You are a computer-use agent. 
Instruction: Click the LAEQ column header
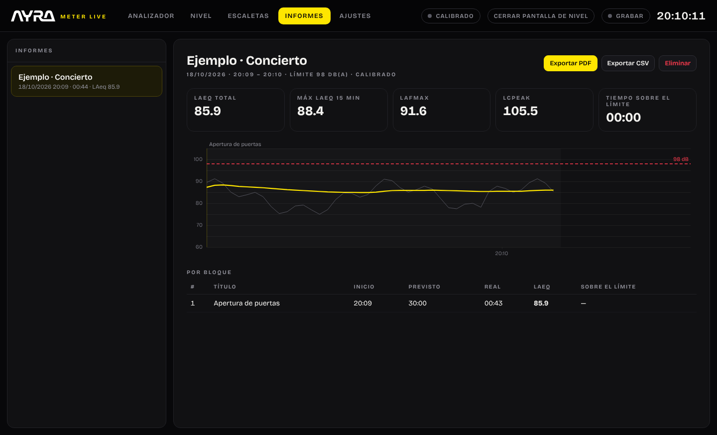(542, 287)
